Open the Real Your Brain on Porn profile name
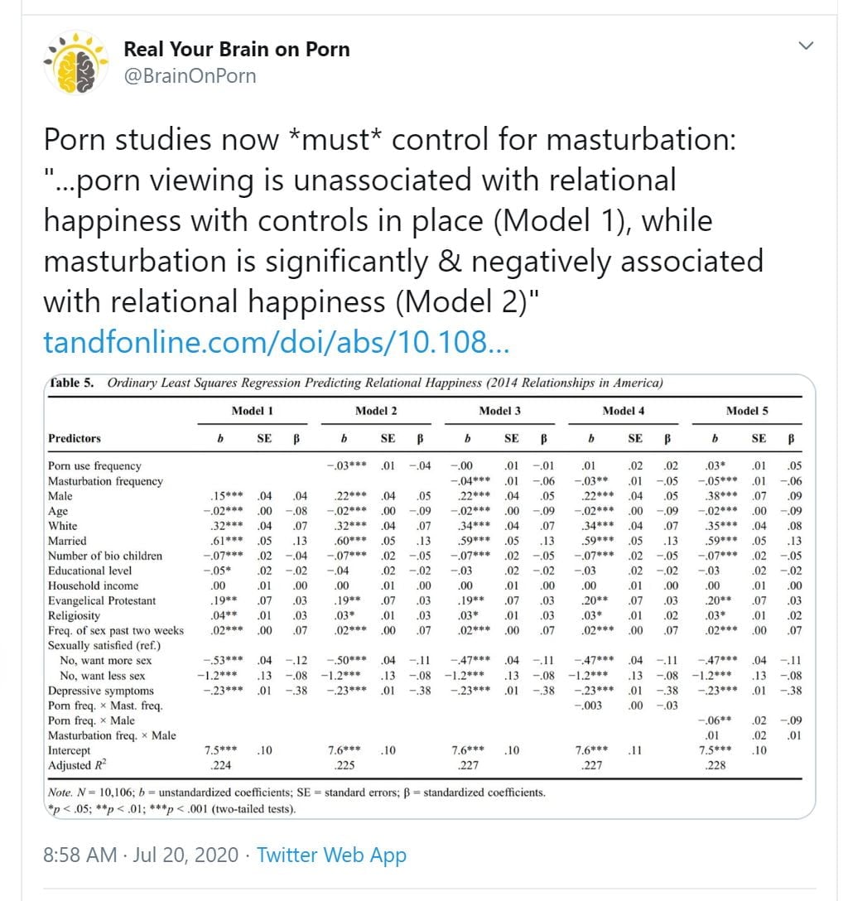The width and height of the screenshot is (848, 901). pyautogui.click(x=237, y=49)
